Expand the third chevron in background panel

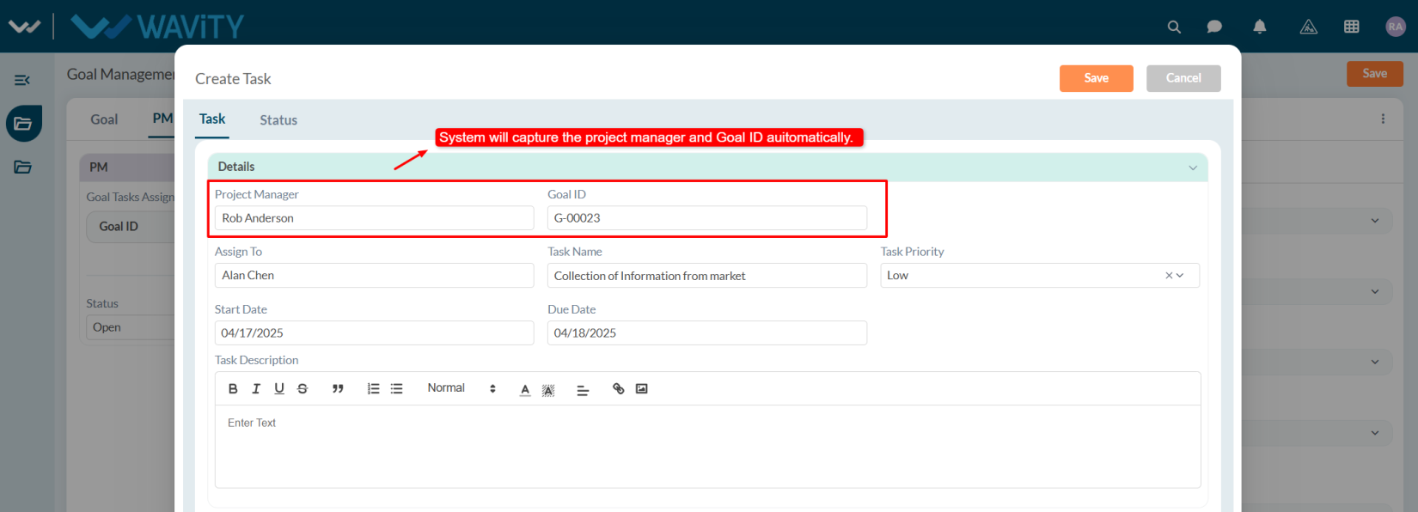click(1375, 362)
